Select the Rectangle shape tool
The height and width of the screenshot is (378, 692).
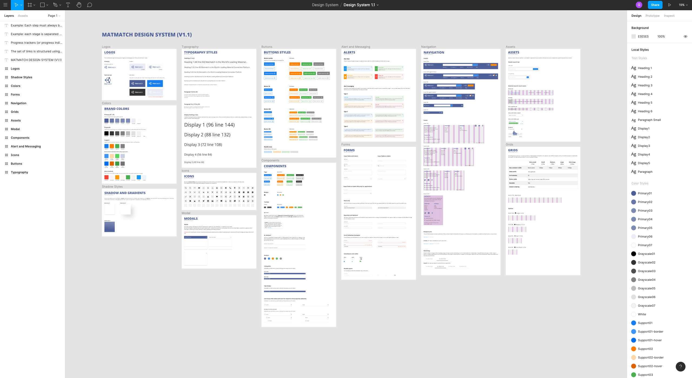click(42, 5)
